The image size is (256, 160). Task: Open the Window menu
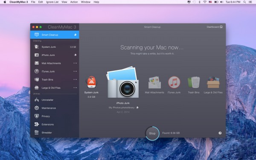(x=86, y=2)
